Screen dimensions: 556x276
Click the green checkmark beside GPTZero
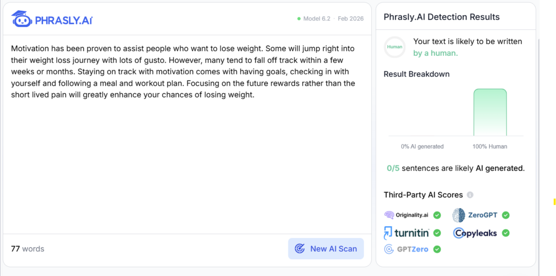tap(437, 249)
